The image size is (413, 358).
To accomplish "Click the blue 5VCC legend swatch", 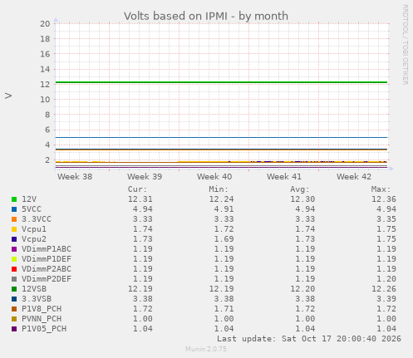I will tap(14, 209).
